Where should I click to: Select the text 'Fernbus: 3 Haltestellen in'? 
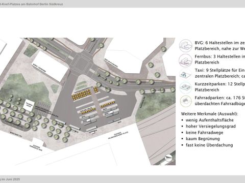[x=220, y=56]
